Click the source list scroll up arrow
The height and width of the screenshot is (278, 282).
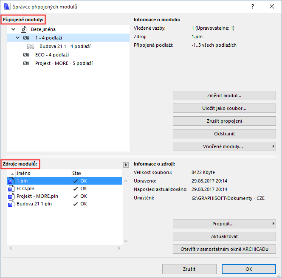click(126, 181)
